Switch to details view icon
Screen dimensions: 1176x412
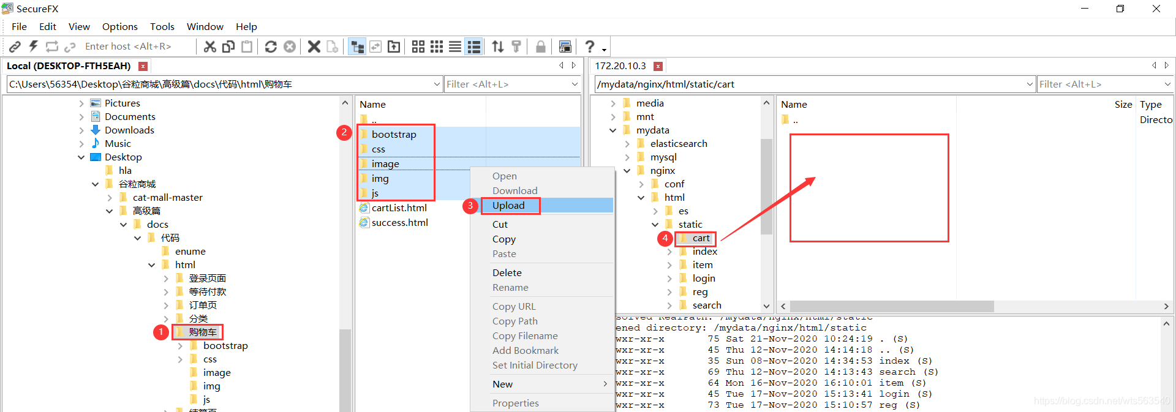click(x=473, y=47)
